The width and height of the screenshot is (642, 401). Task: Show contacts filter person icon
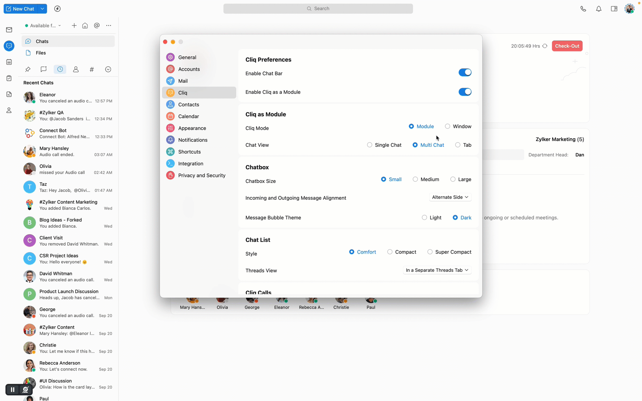(x=76, y=69)
